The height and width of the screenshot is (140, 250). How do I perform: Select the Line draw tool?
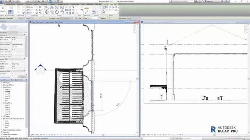coord(104,7)
